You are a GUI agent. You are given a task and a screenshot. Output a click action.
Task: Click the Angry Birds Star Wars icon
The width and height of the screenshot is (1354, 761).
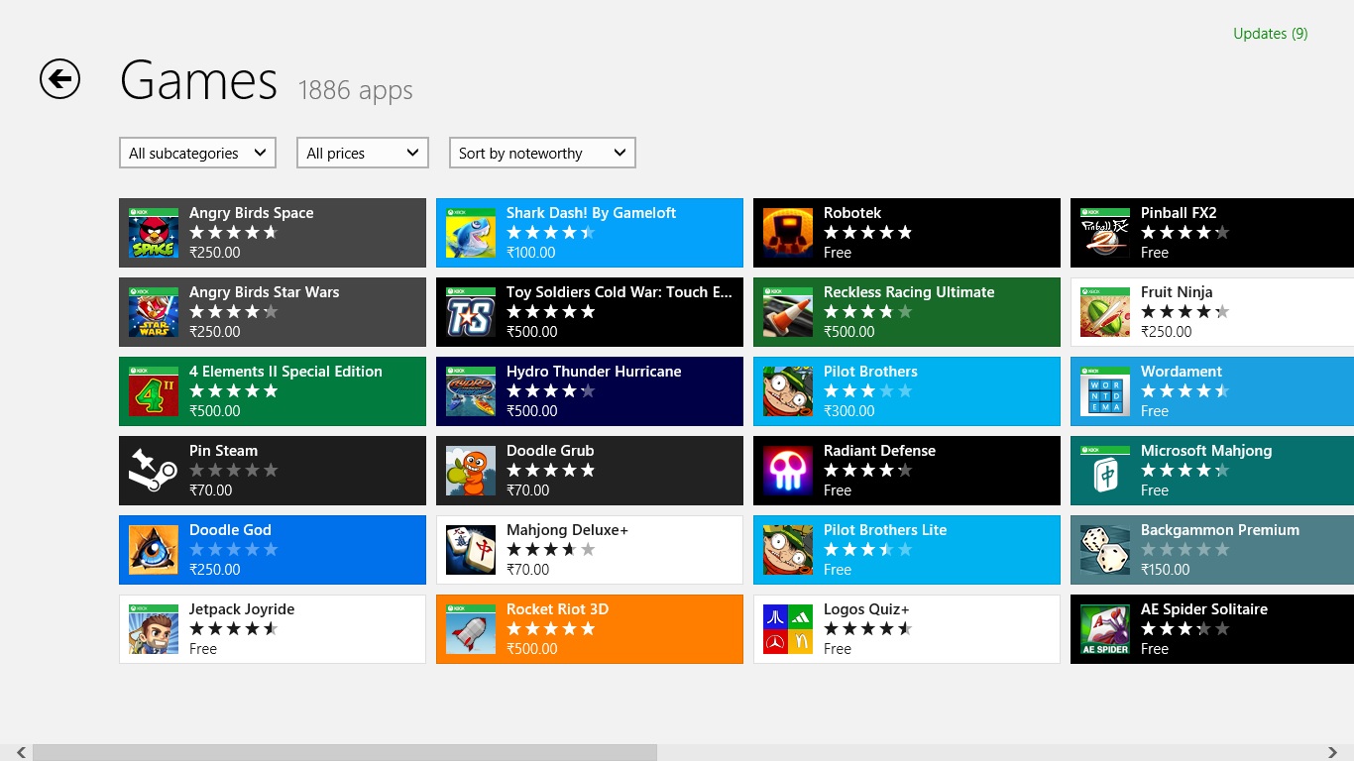point(154,312)
